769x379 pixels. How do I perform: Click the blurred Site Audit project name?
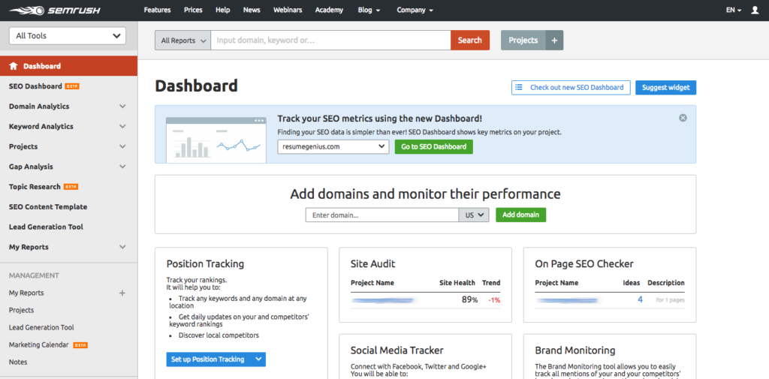coord(382,300)
